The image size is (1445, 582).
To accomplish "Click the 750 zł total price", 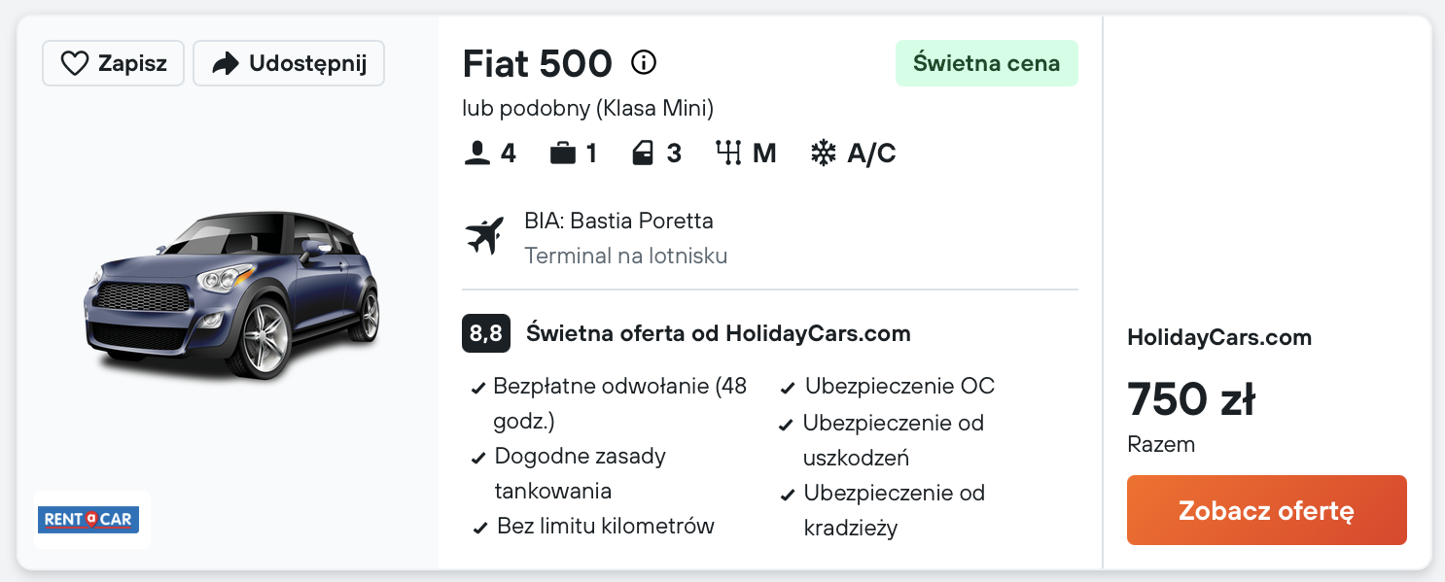I will click(x=1191, y=398).
